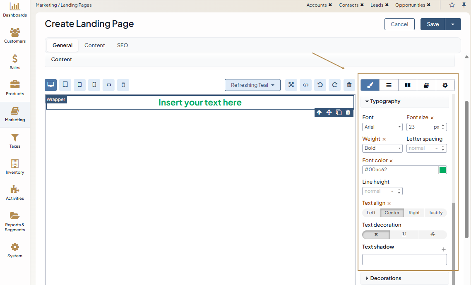471x285 pixels.
Task: Set text align to Justify
Action: click(435, 213)
